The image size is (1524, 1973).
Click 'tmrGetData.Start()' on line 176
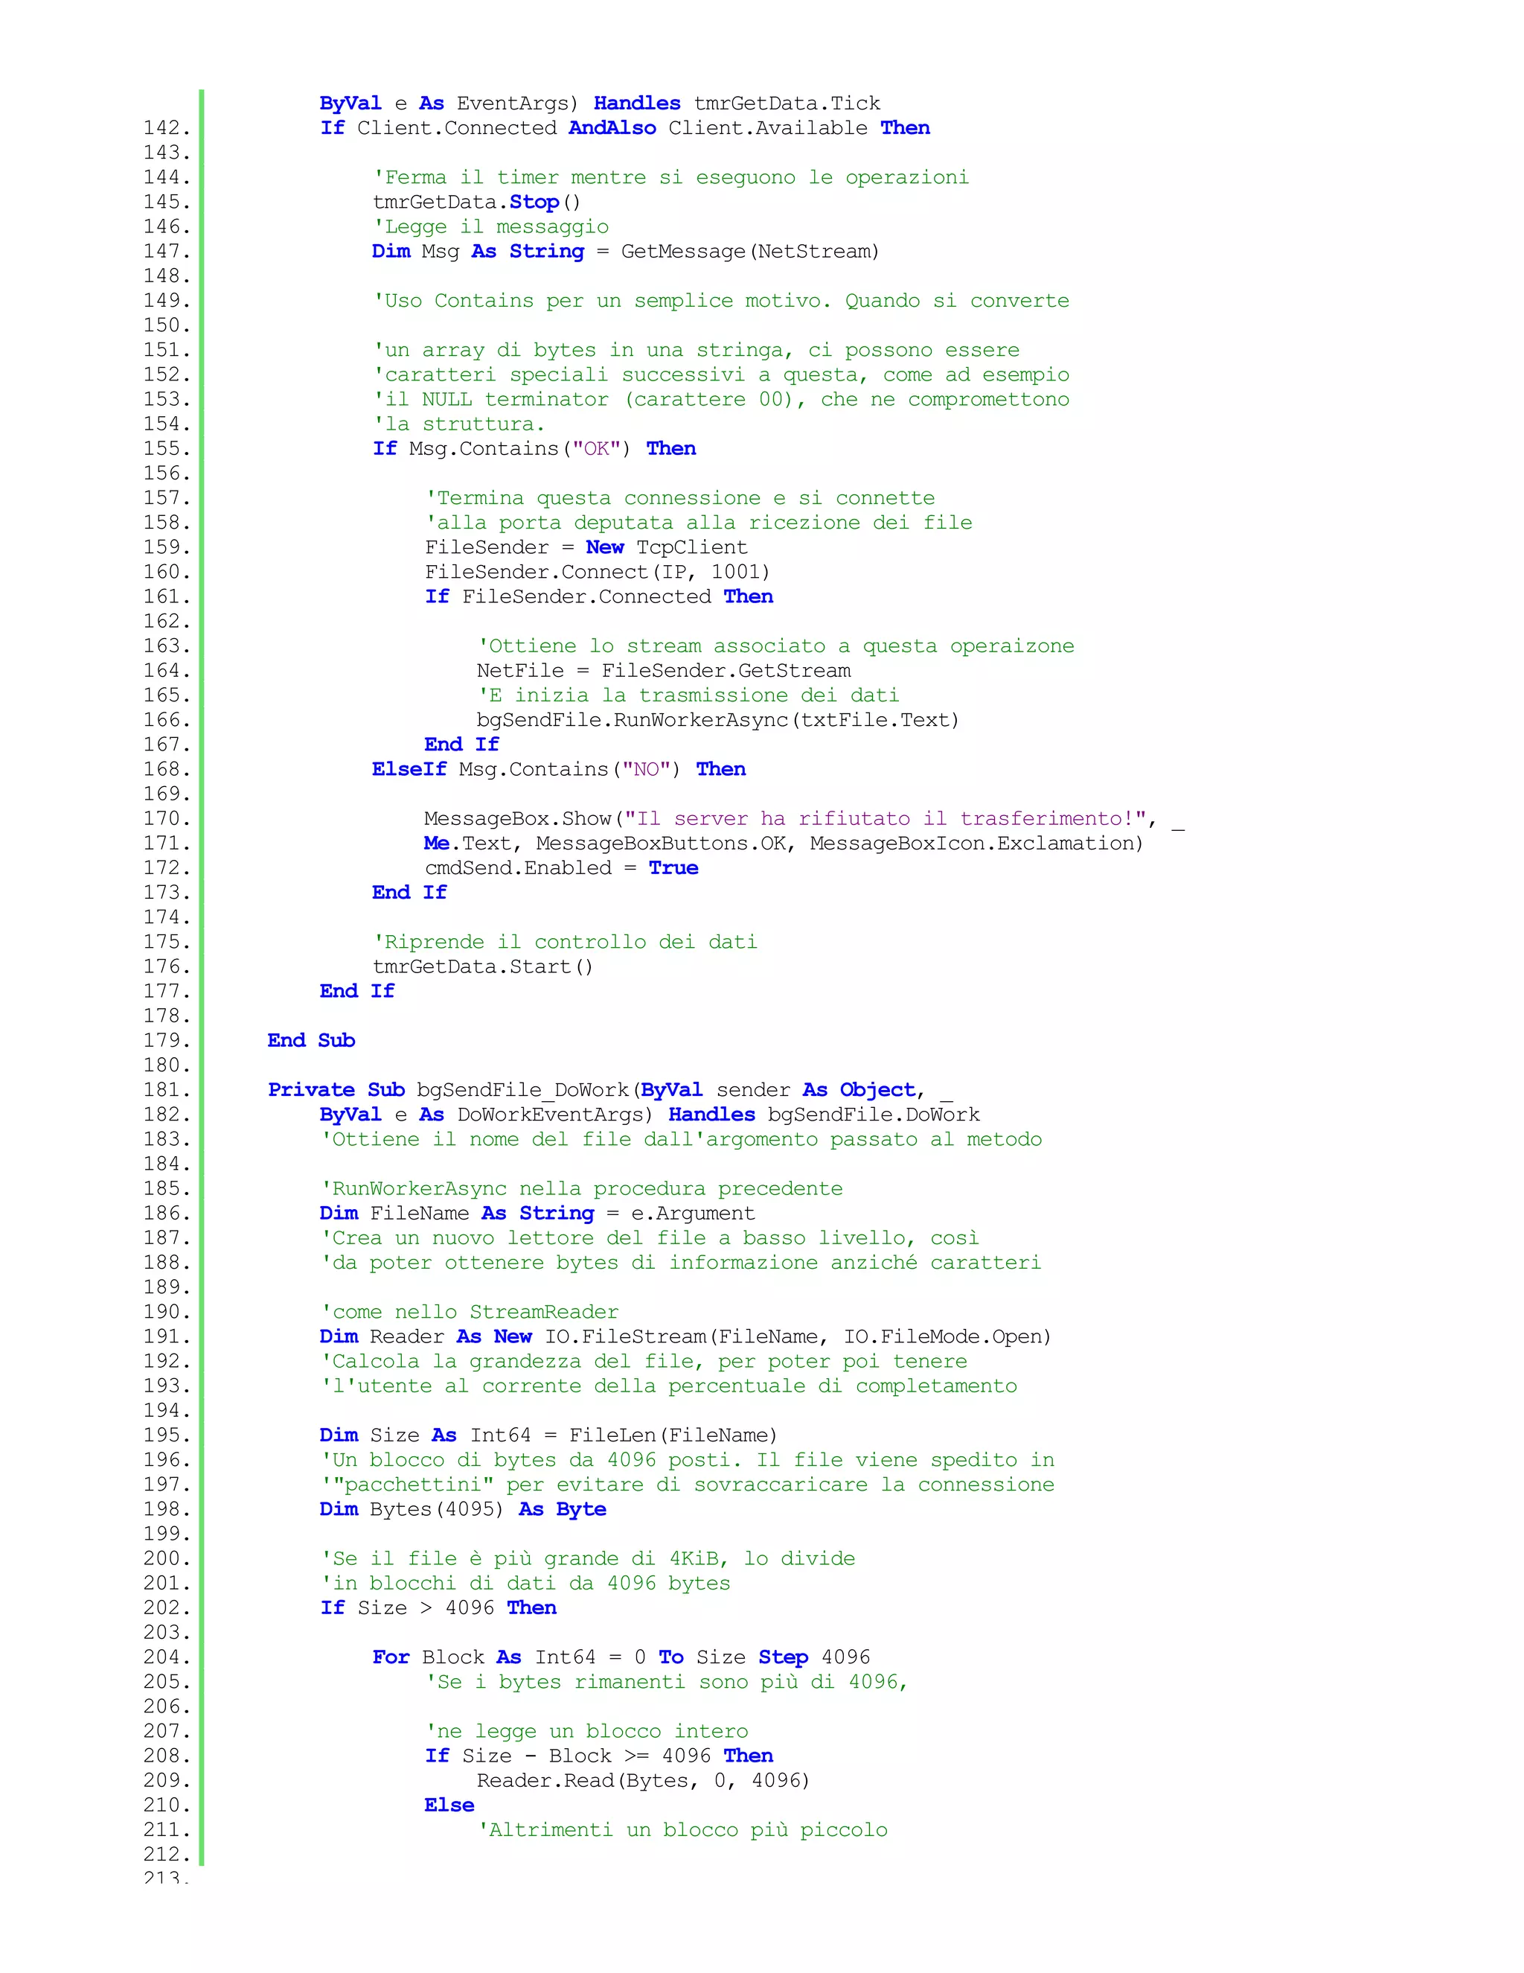(x=483, y=966)
